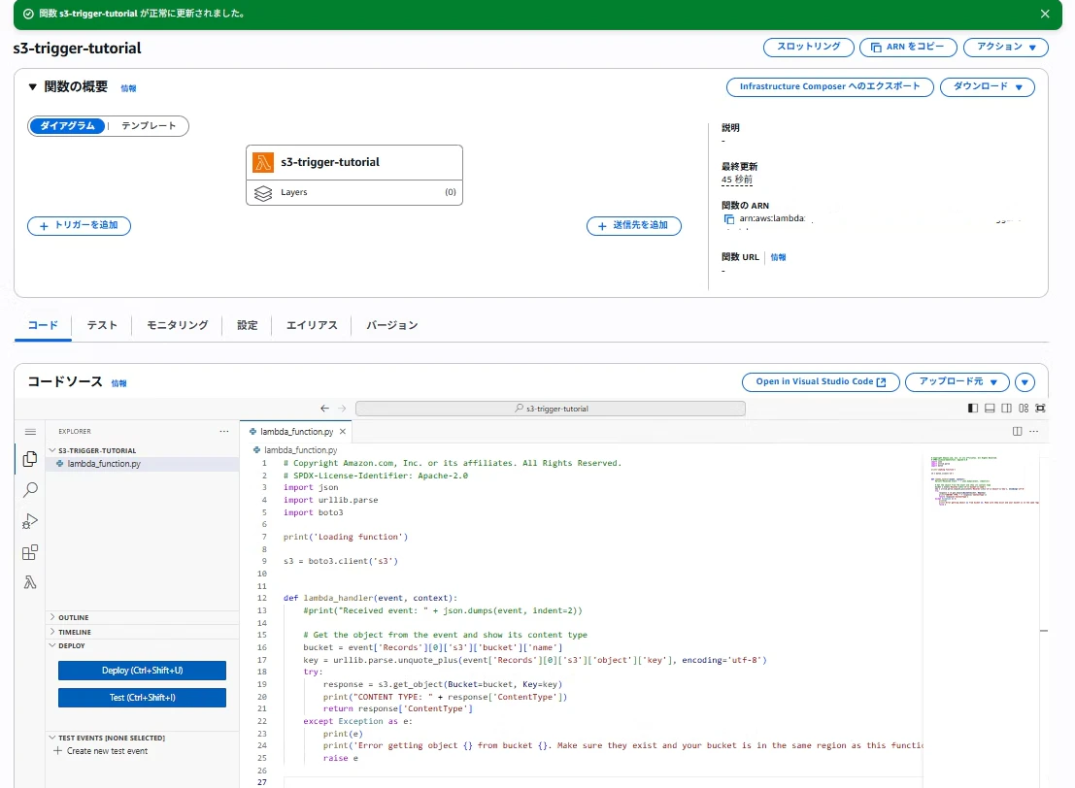This screenshot has width=1075, height=788.
Task: Click lambda_function.py breadcrumb above code
Action: tap(300, 450)
